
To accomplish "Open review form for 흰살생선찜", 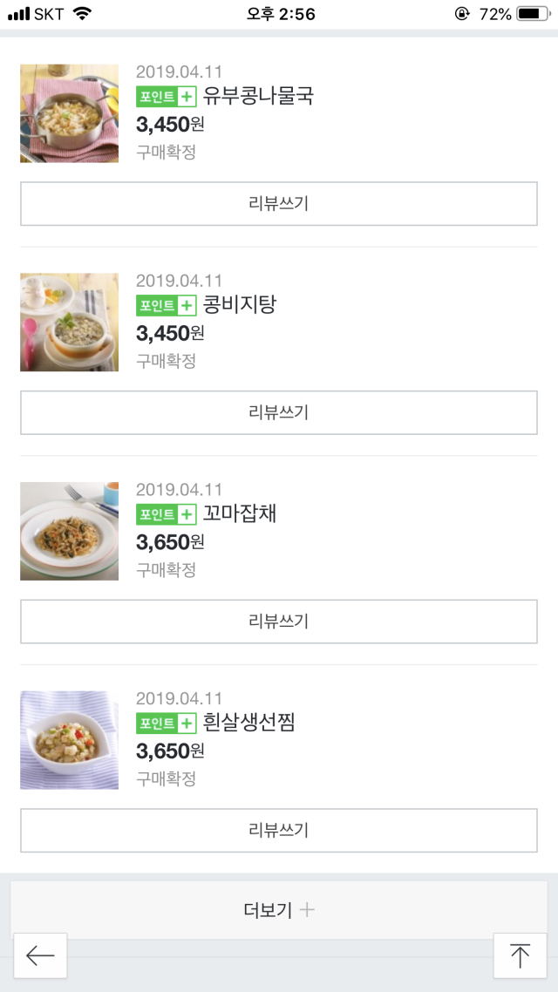I will click(279, 831).
